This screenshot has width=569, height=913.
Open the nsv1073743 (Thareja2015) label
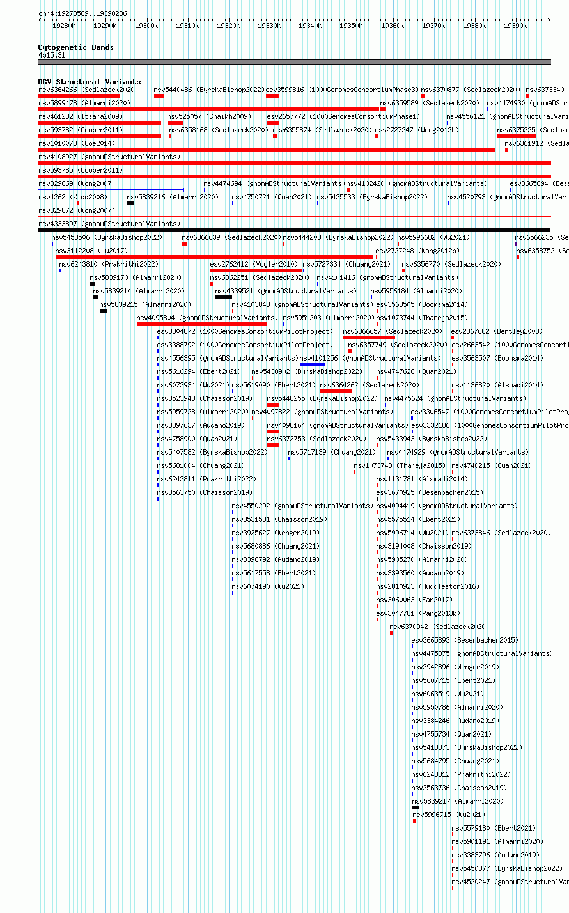point(400,465)
